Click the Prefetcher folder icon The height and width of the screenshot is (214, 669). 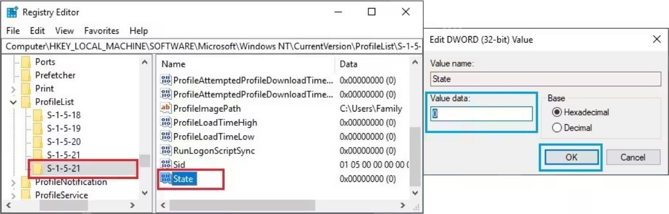pyautogui.click(x=26, y=75)
